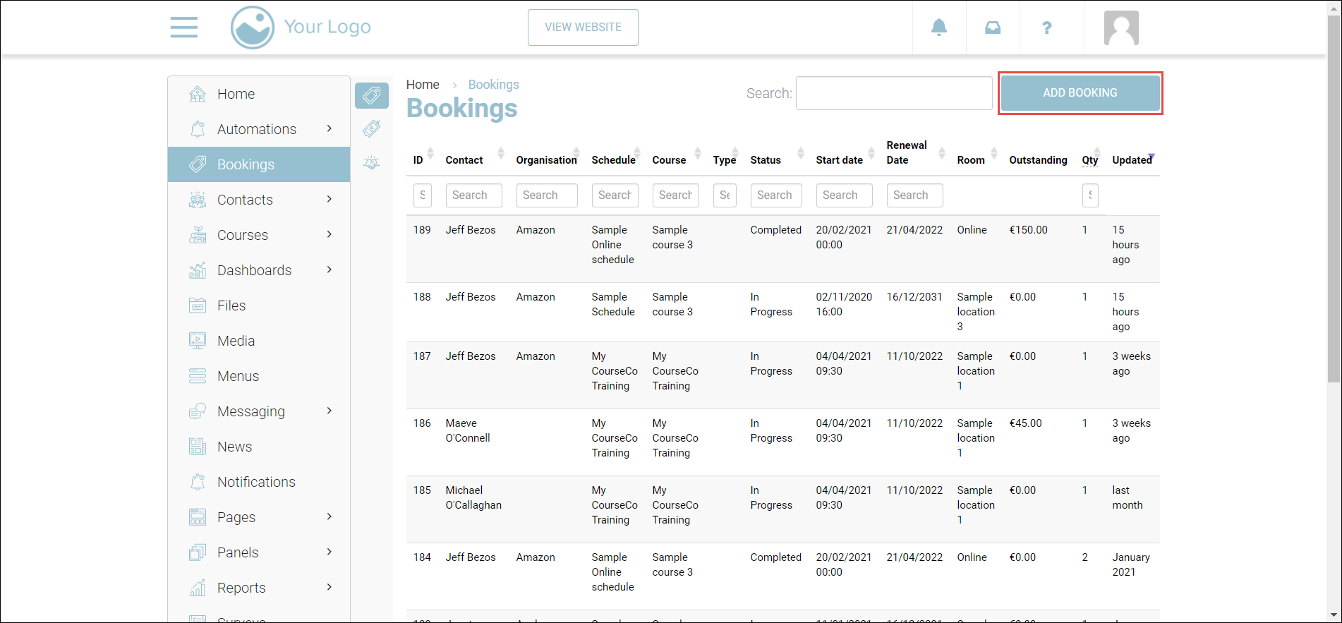Screen dimensions: 1342x623
Task: Focus the main Search input field
Action: pos(893,93)
